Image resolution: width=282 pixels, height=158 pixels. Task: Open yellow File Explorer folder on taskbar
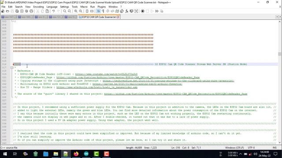tap(56, 154)
